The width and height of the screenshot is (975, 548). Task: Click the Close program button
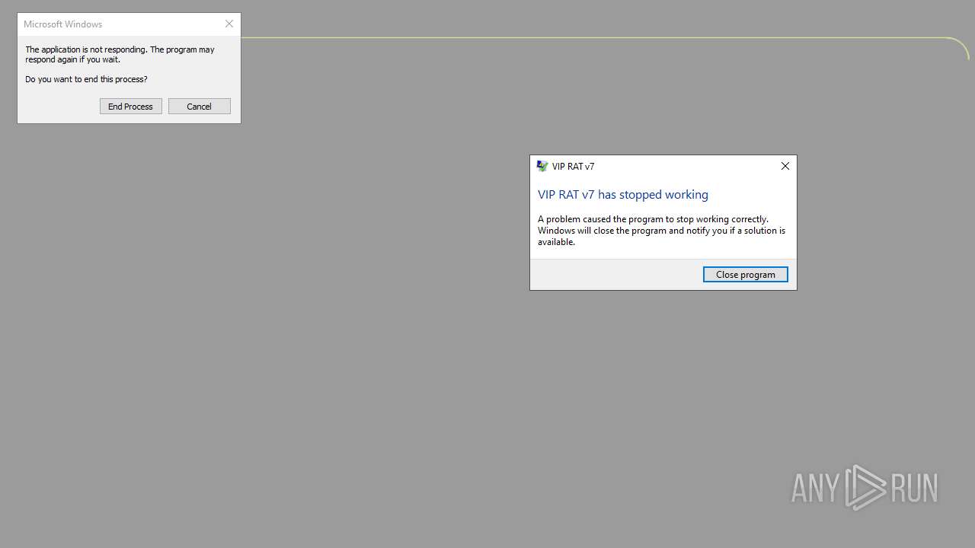pos(745,274)
